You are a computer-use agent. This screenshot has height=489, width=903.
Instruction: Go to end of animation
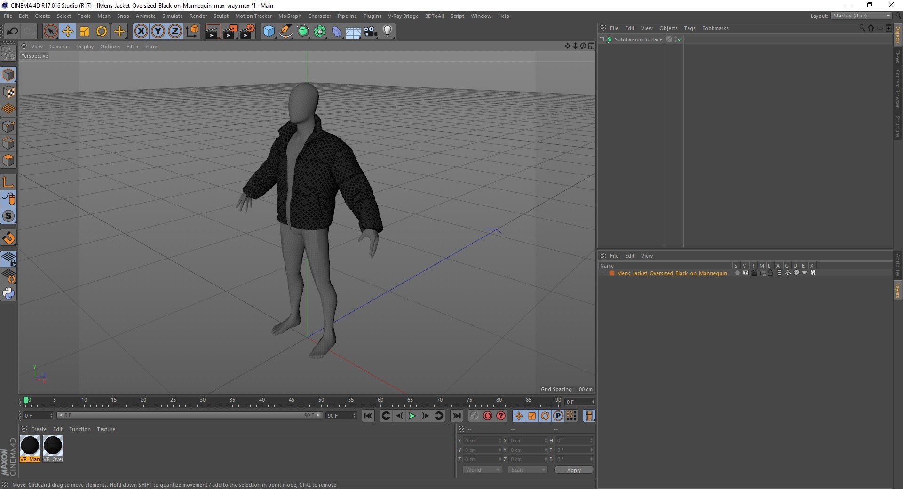pyautogui.click(x=457, y=416)
